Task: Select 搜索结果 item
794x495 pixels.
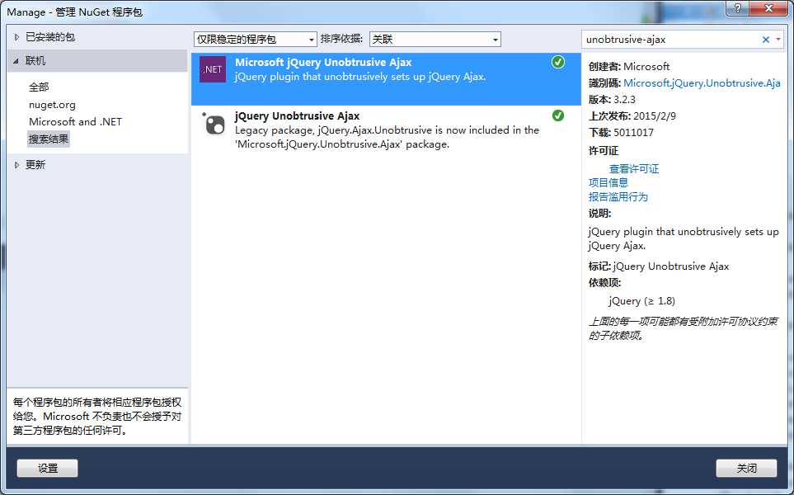Action: click(49, 139)
